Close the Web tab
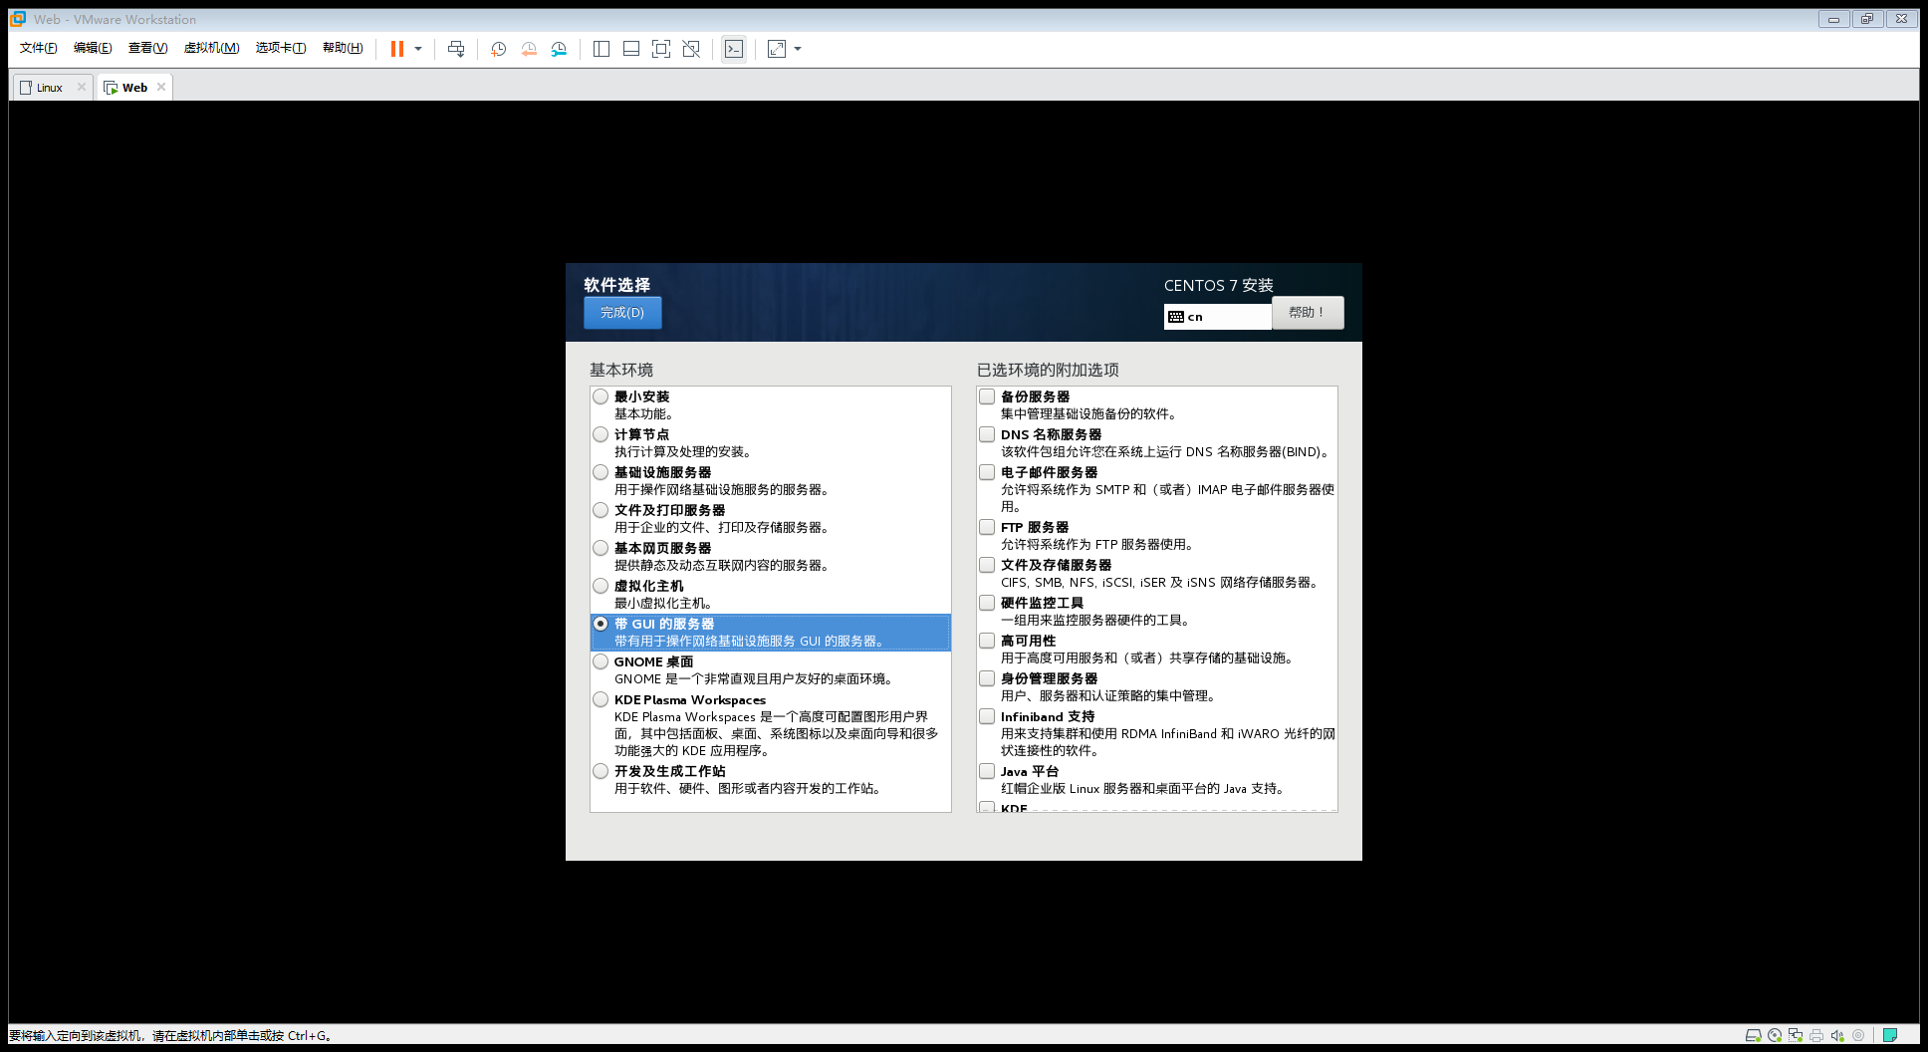The height and width of the screenshot is (1052, 1928). [161, 87]
